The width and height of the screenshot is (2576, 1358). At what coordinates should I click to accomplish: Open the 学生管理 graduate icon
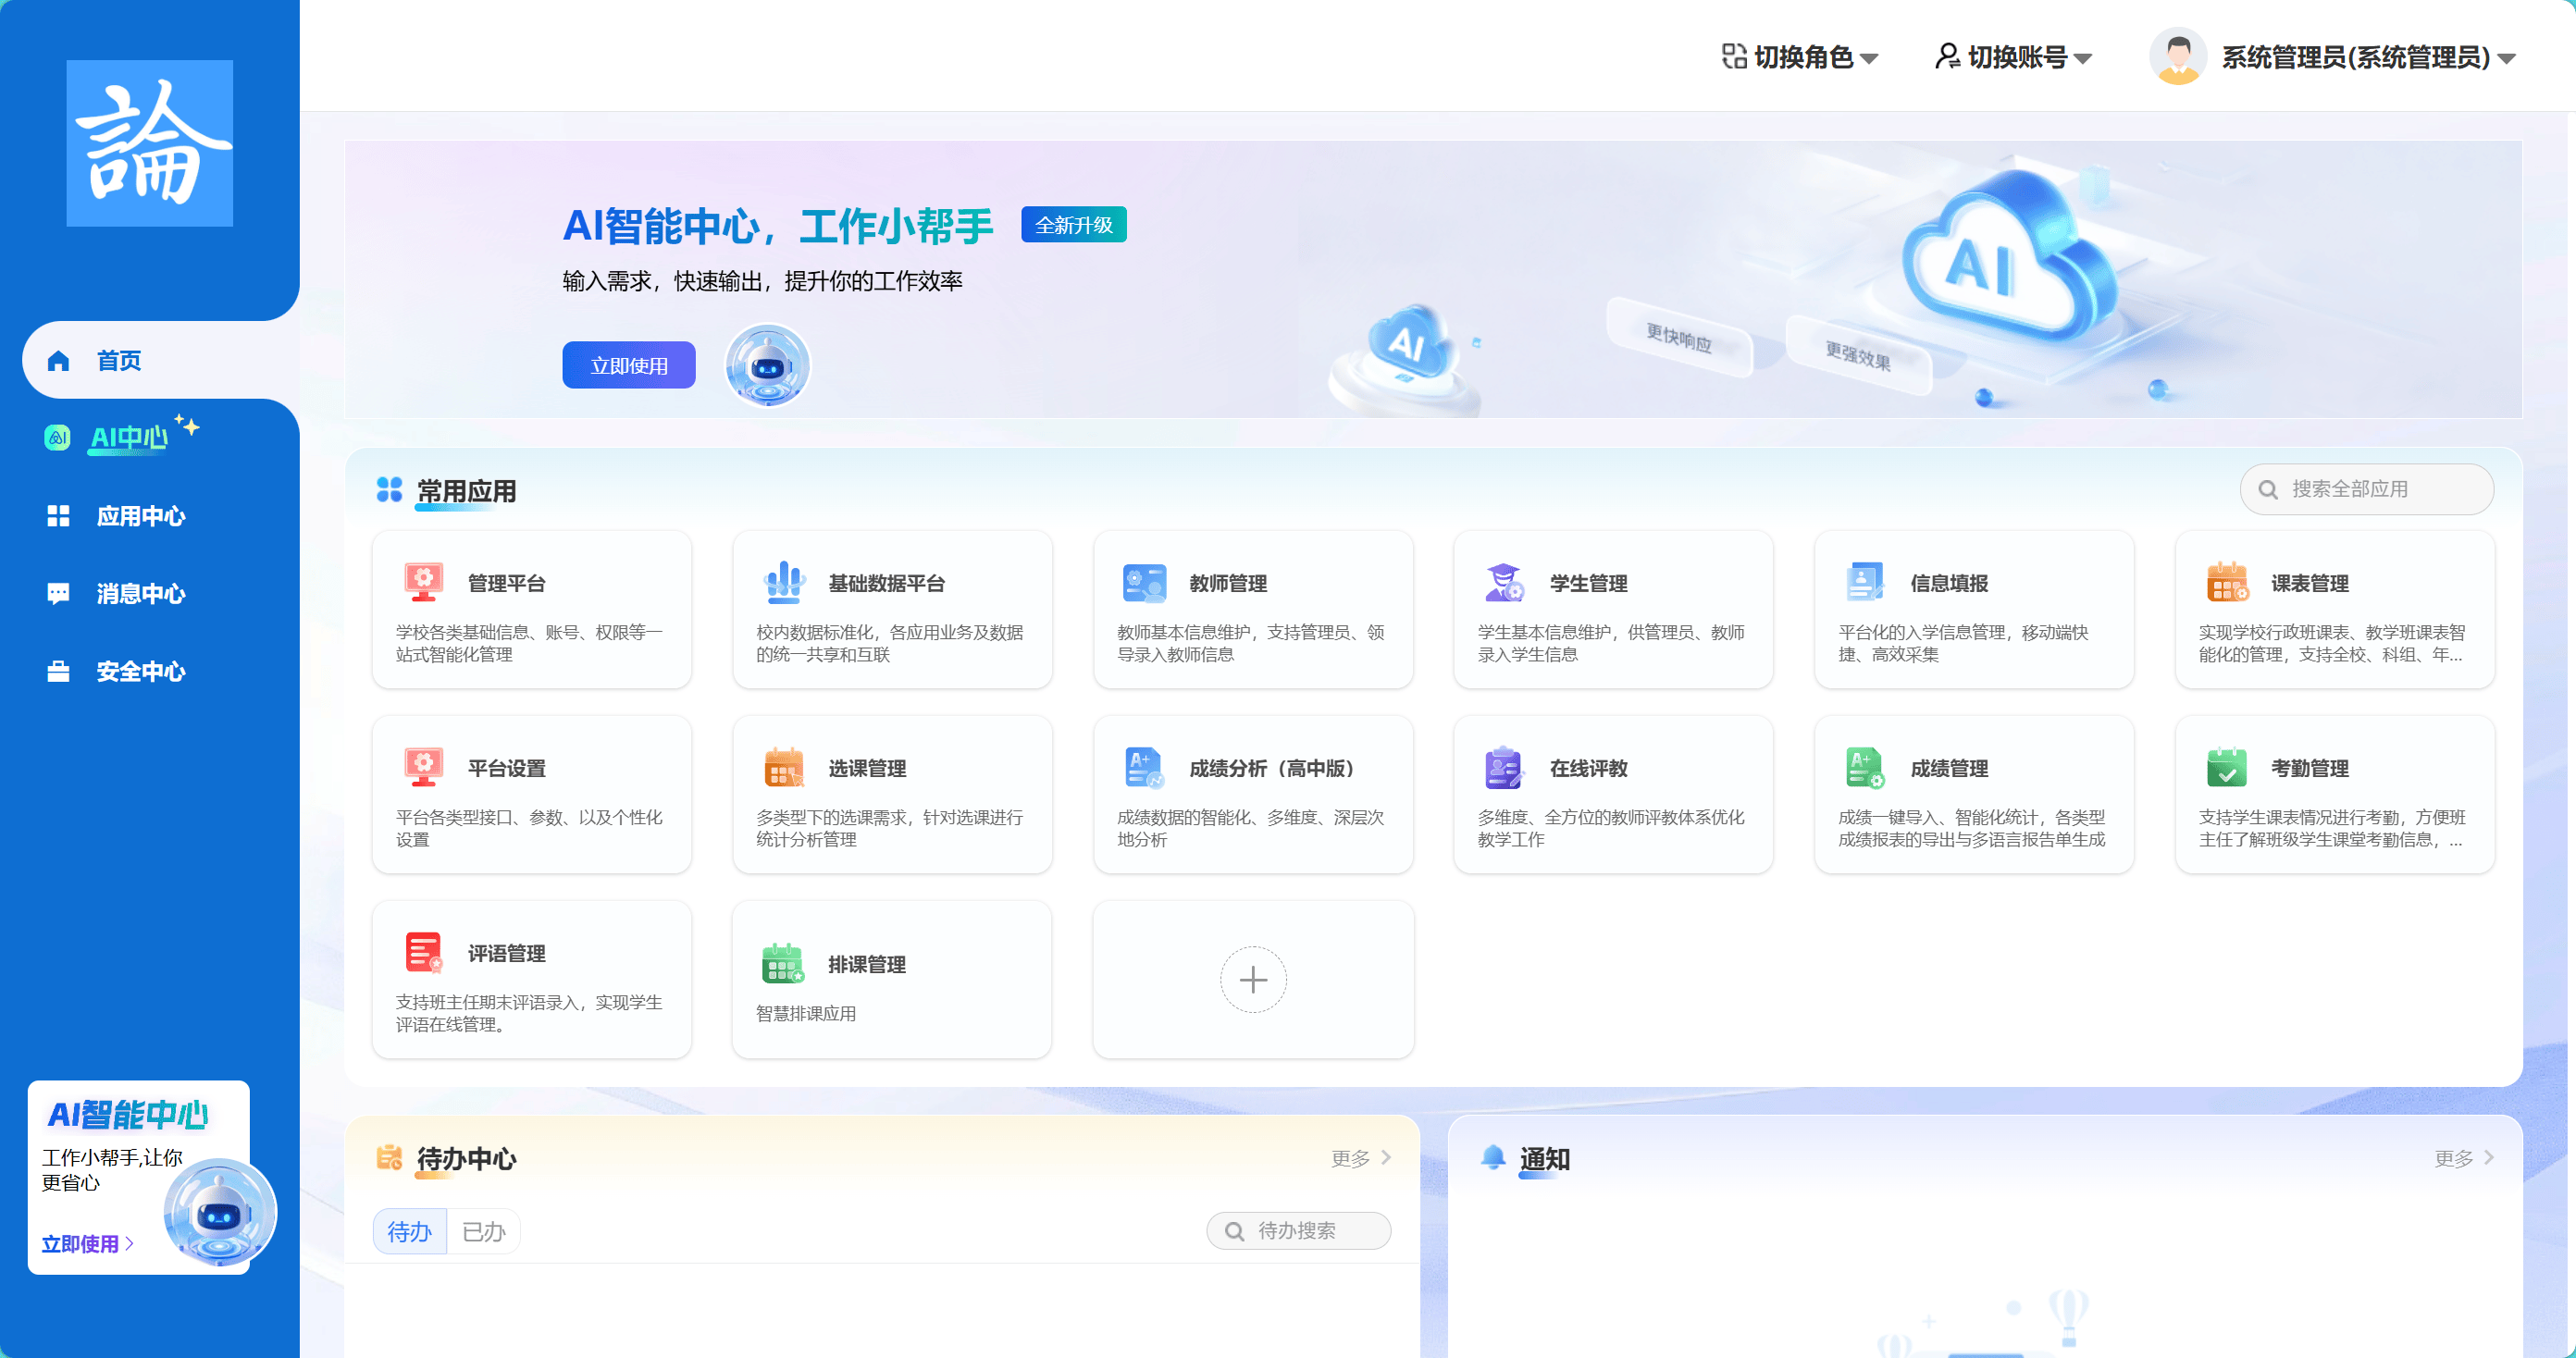coord(1504,582)
